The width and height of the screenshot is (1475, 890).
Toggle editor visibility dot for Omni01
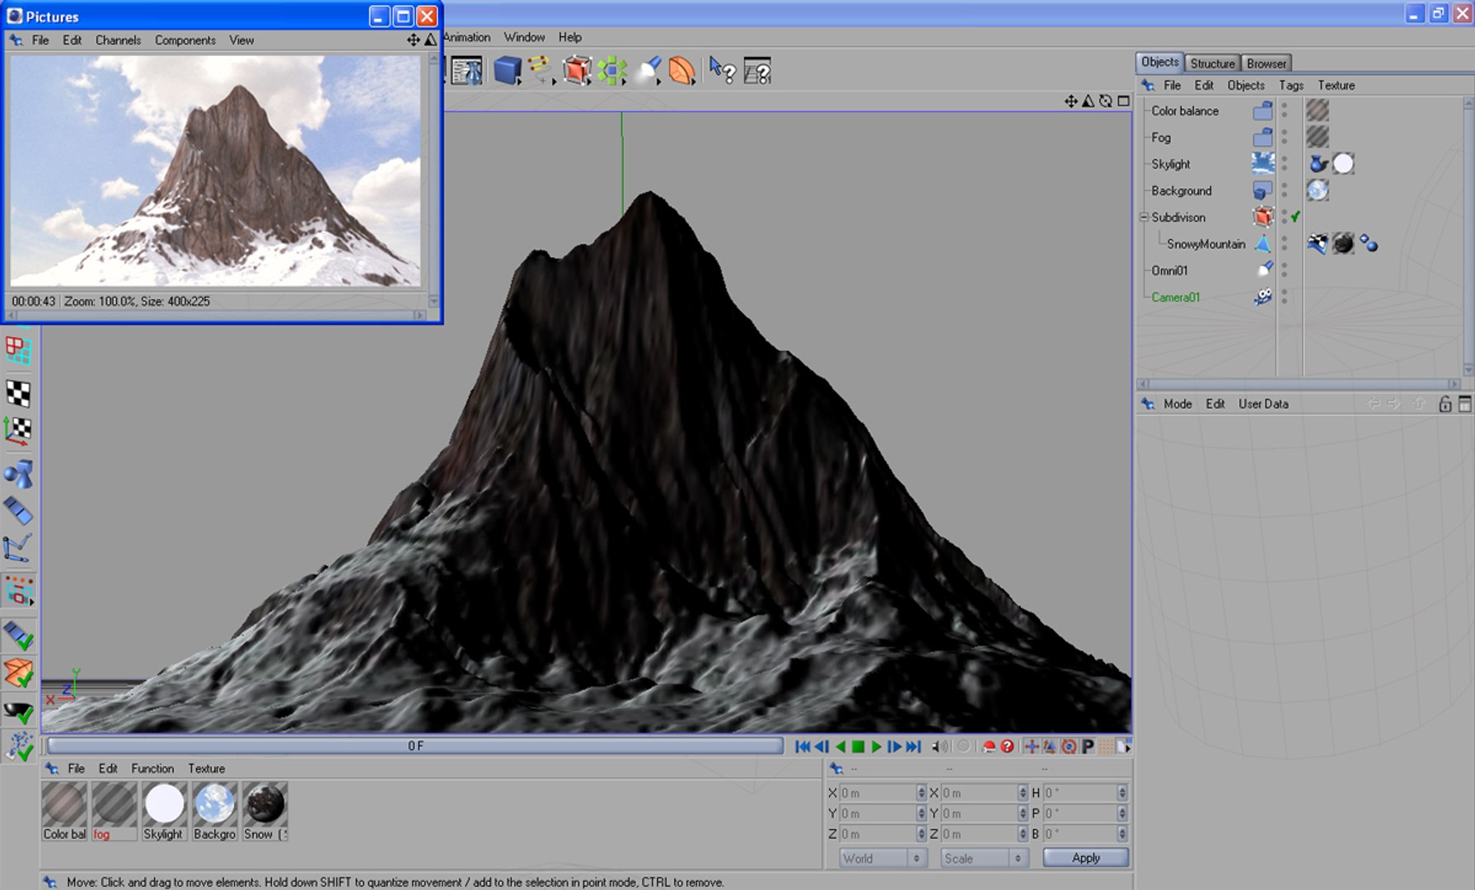tap(1284, 266)
